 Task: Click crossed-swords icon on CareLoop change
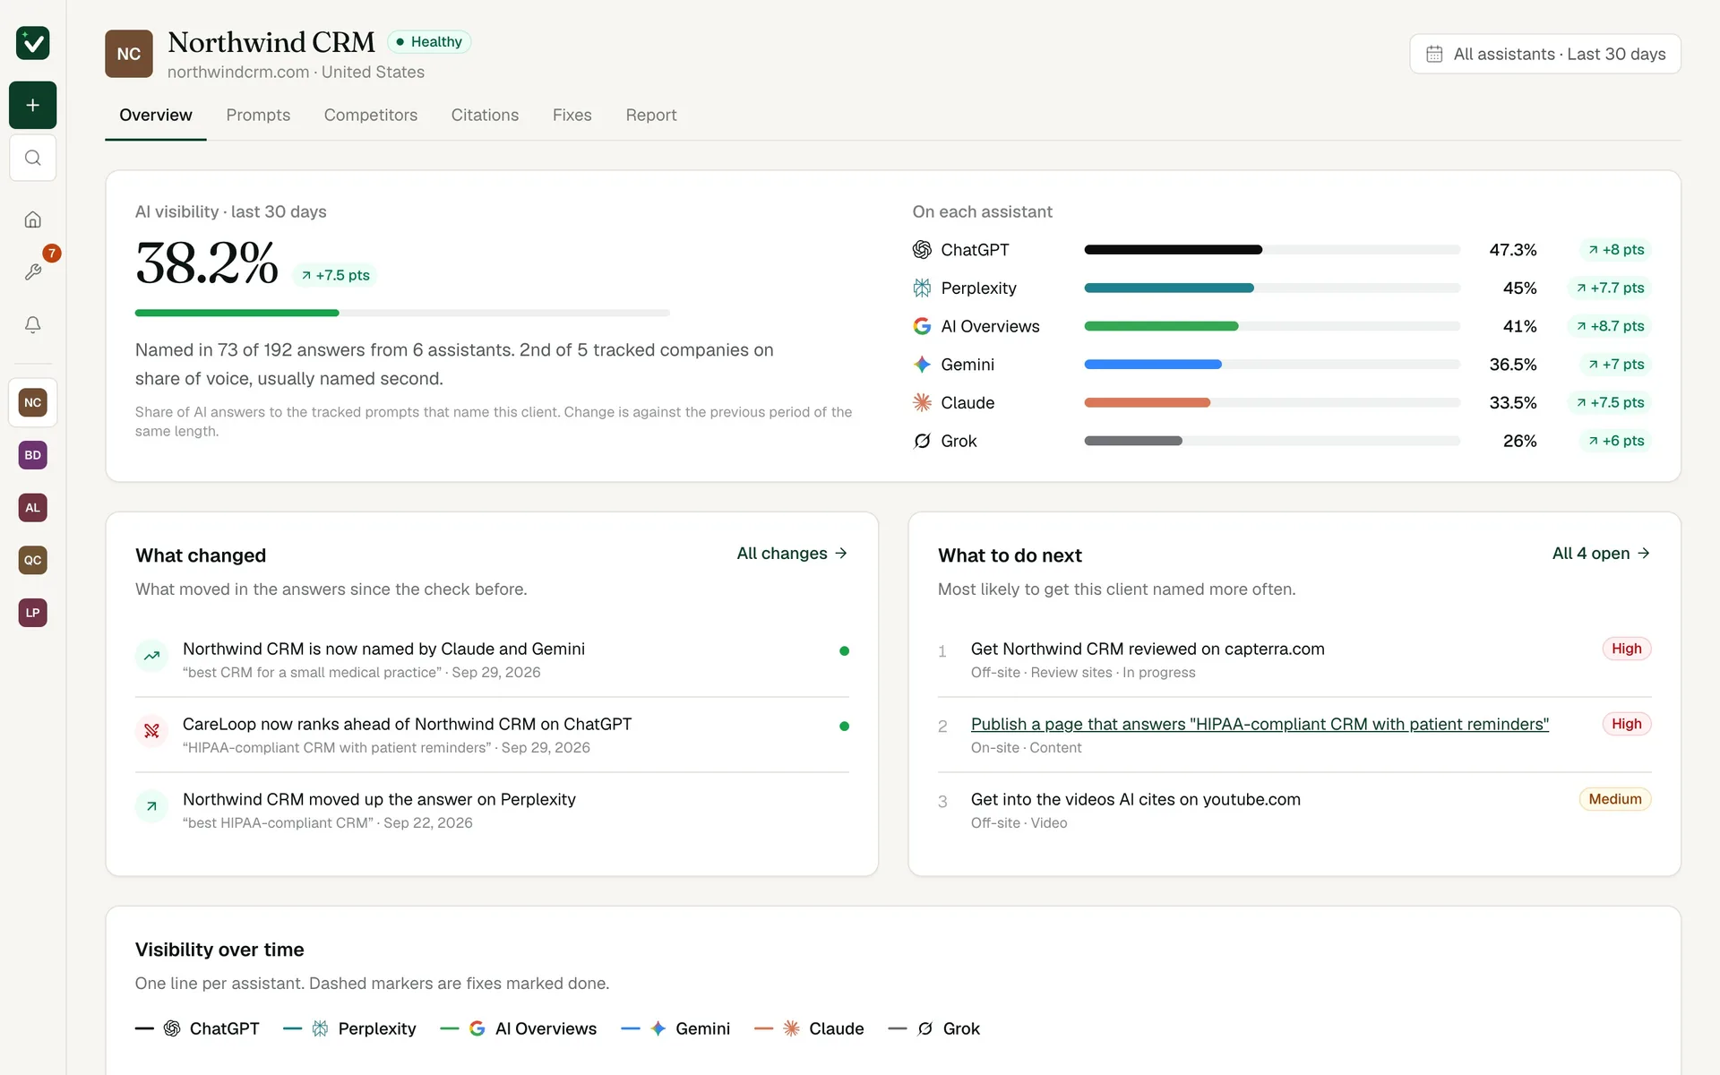click(x=152, y=731)
